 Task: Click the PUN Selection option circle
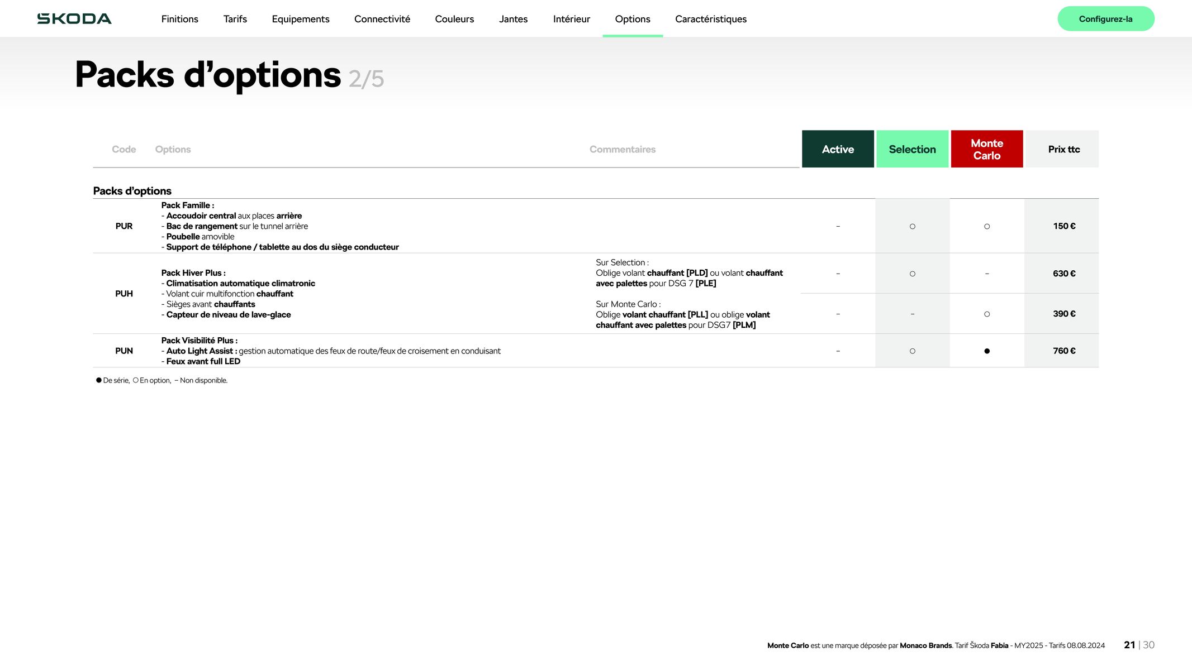click(x=912, y=351)
